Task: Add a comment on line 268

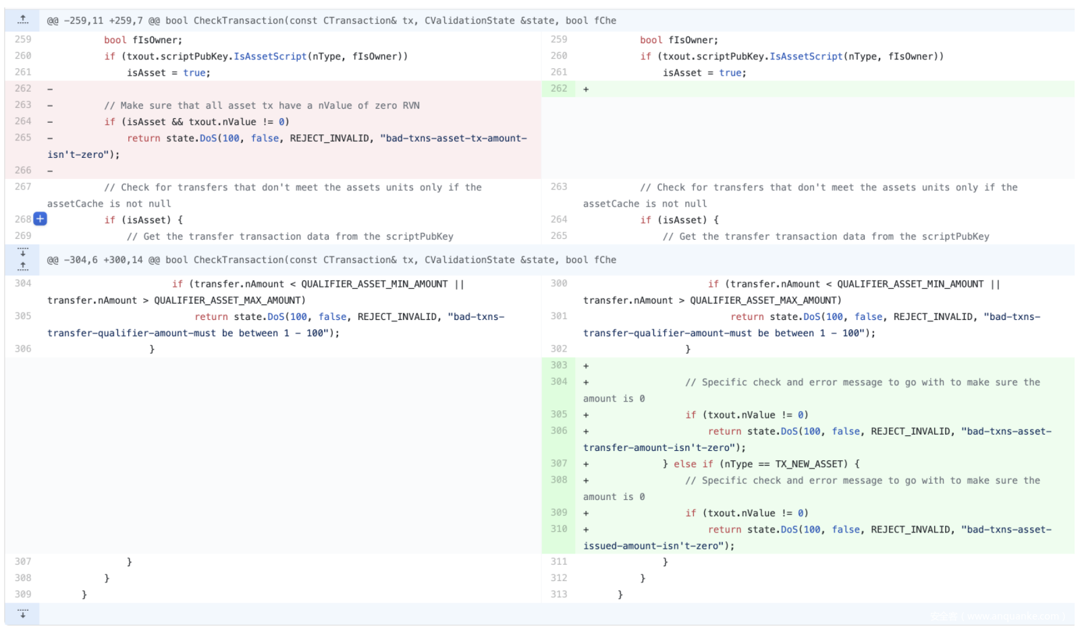Action: click(41, 219)
